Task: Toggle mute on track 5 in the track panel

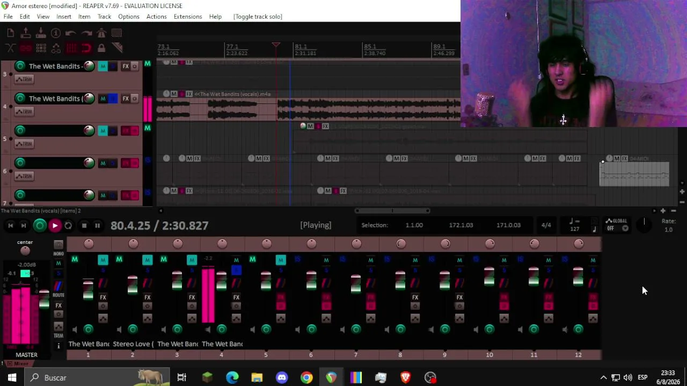Action: (x=103, y=131)
